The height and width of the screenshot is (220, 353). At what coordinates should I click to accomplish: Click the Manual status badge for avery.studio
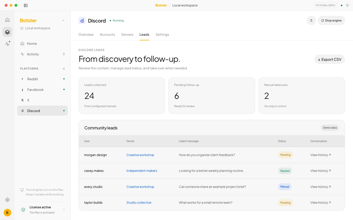(x=285, y=187)
